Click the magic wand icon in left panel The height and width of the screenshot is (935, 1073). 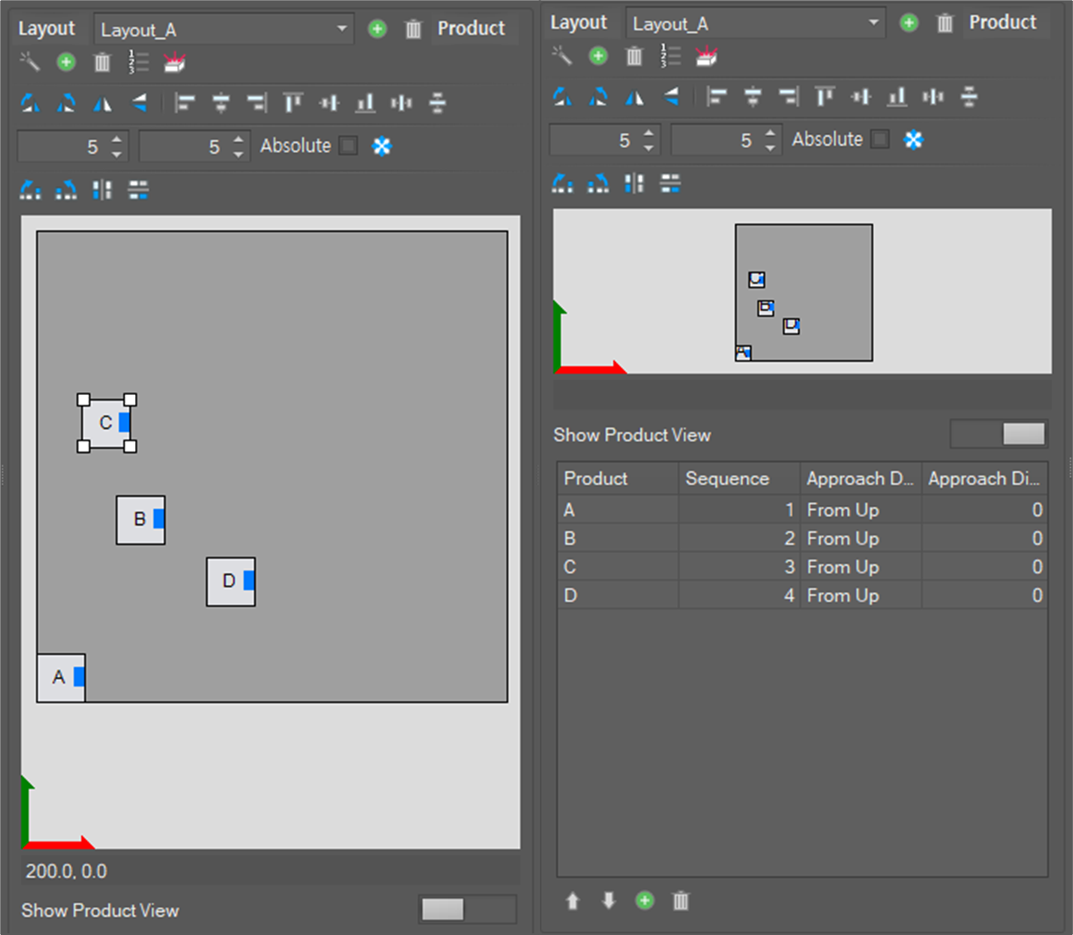click(30, 61)
